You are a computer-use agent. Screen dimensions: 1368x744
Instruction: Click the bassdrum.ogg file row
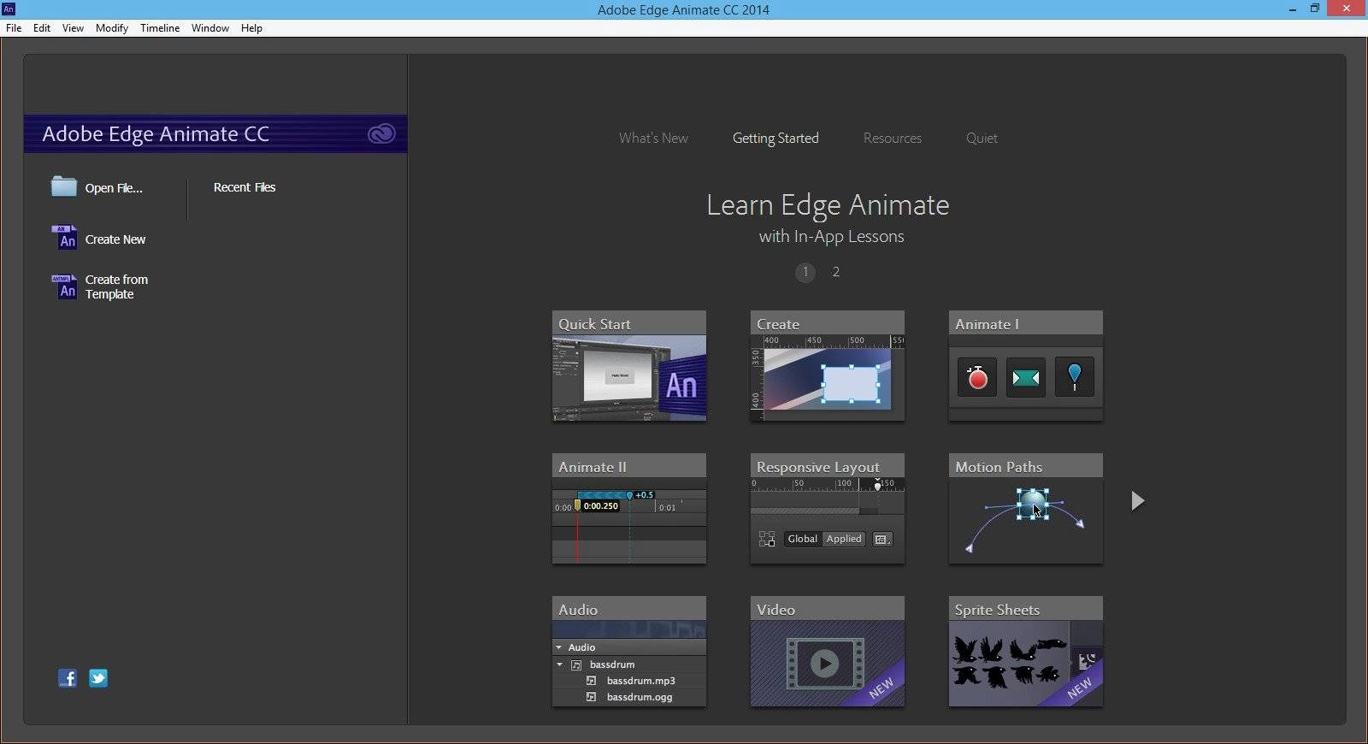(629, 697)
